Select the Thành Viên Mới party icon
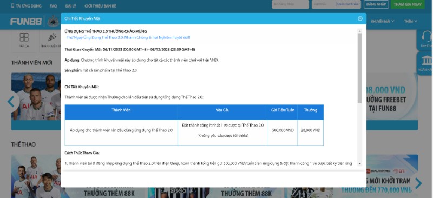This screenshot has height=198, width=433. pyautogui.click(x=52, y=37)
